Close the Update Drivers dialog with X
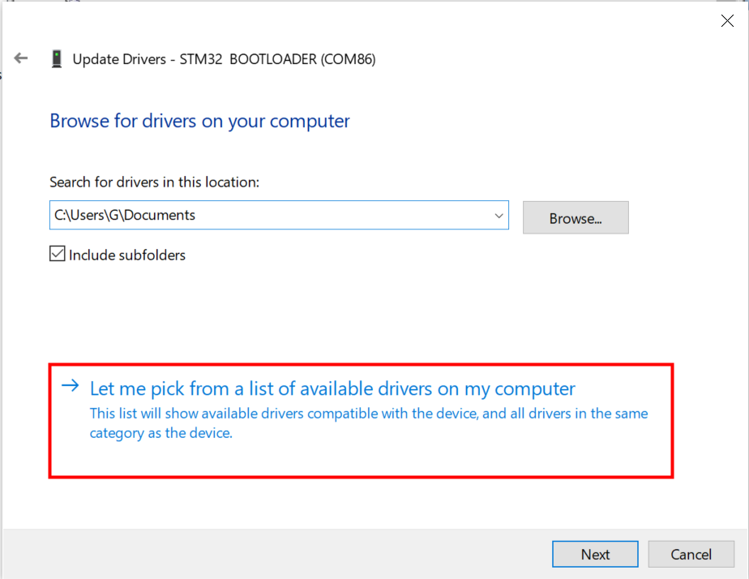 click(x=727, y=20)
